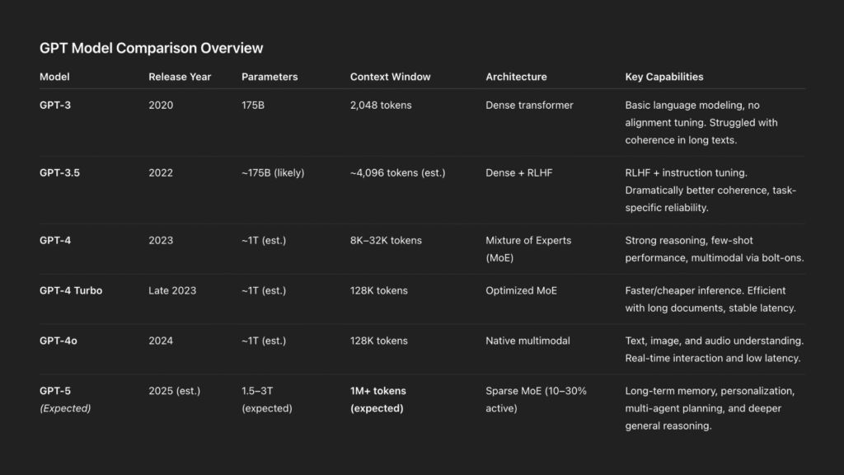This screenshot has height=475, width=844.
Task: Click 'Basic language modeling' capabilities text
Action: (x=685, y=105)
